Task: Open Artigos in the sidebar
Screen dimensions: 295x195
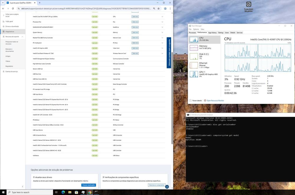Action: click(x=8, y=56)
